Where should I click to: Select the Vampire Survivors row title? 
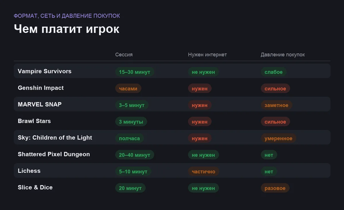click(45, 71)
